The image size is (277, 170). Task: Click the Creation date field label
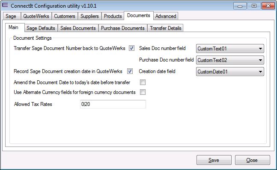(x=157, y=71)
